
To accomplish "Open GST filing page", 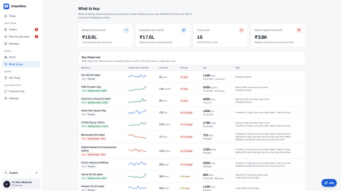I will pos(21,78).
